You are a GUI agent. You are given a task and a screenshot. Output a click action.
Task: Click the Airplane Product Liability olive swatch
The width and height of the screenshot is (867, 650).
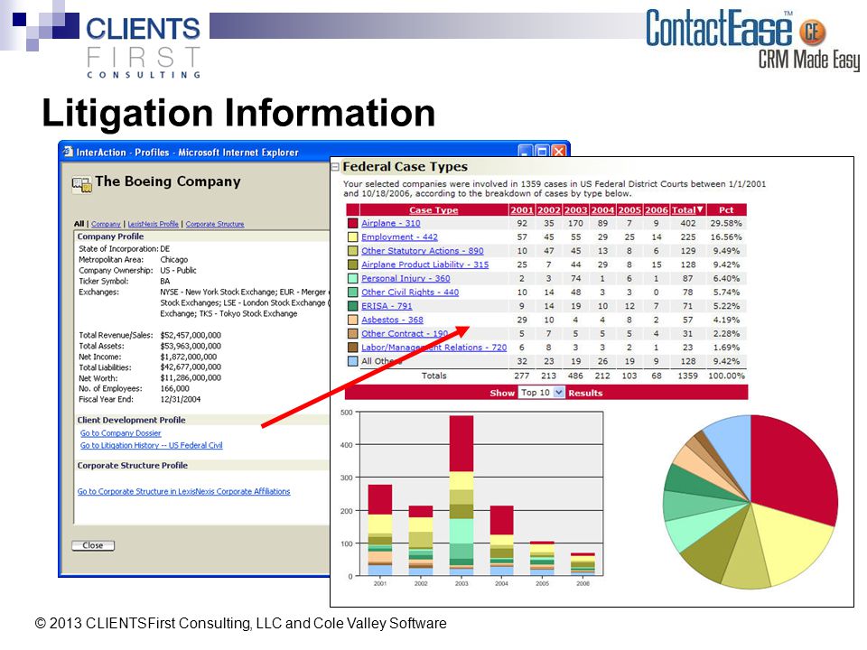tap(352, 265)
